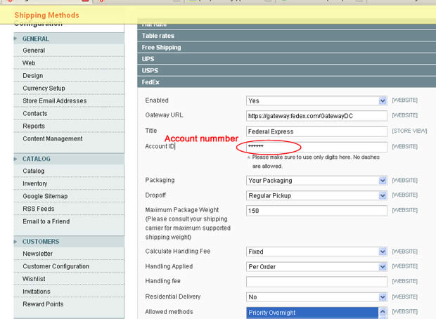Select Priority Overnight in Allowed methods
This screenshot has height=319, width=436.
click(312, 313)
